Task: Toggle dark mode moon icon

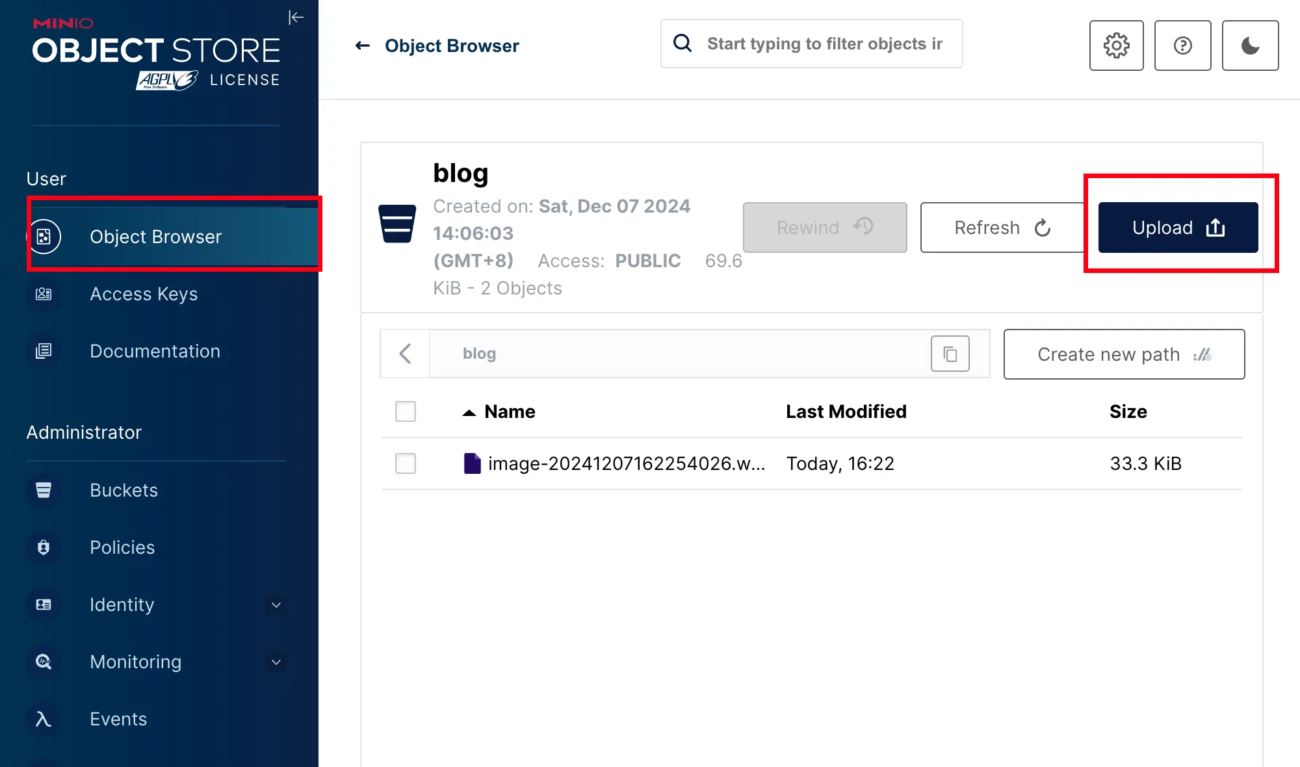Action: click(1250, 45)
